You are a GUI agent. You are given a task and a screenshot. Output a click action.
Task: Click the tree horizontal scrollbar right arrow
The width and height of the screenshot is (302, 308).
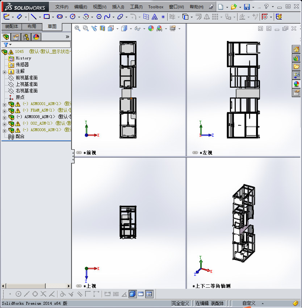(68, 286)
